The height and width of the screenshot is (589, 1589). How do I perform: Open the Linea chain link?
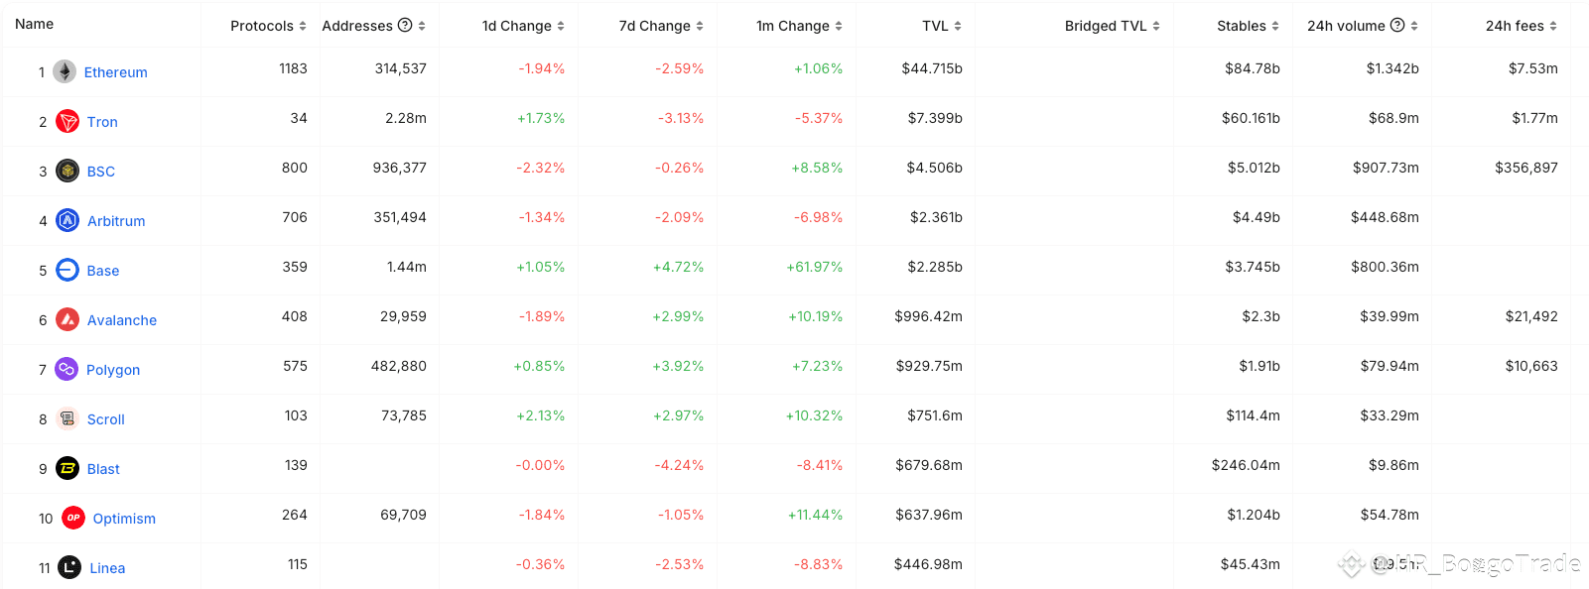[107, 568]
